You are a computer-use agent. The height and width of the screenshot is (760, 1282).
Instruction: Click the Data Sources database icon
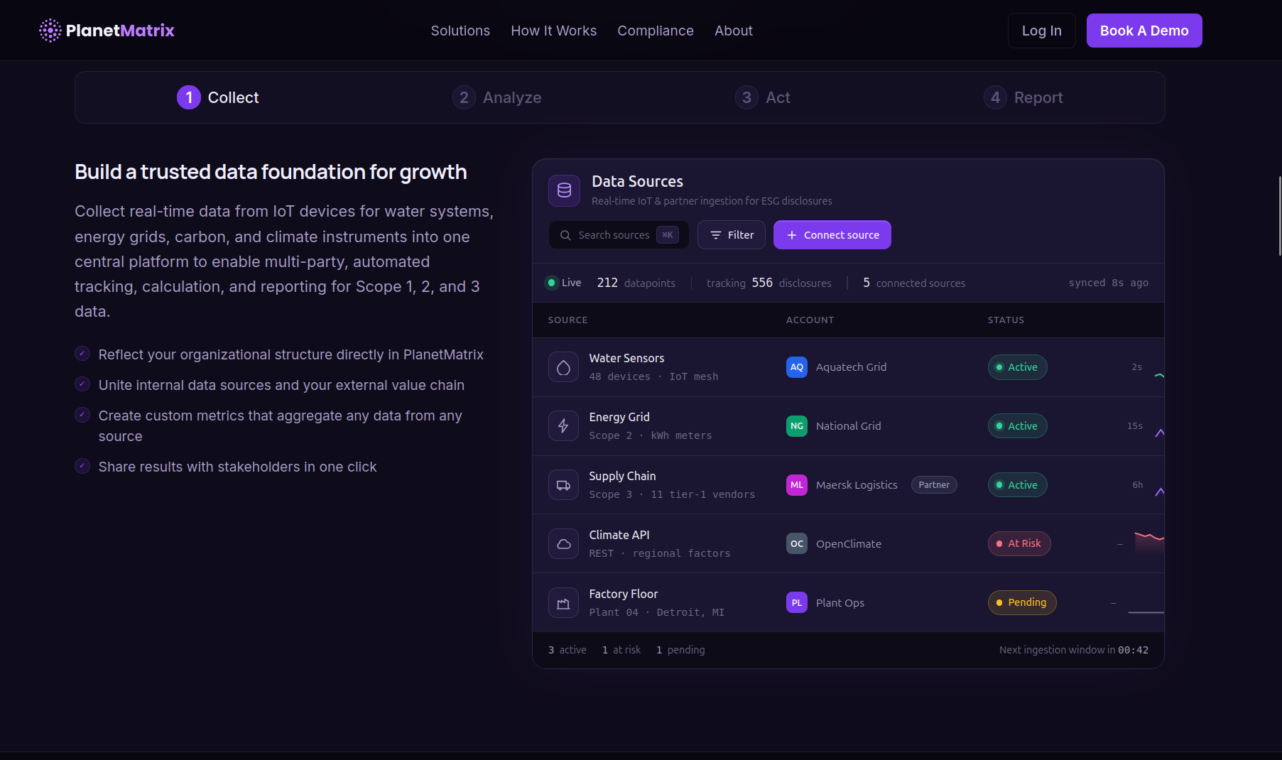564,190
